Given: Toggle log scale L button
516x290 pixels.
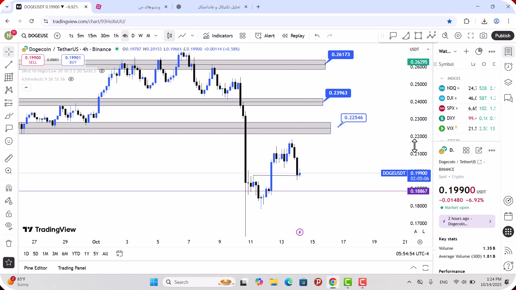Looking at the screenshot, I should [x=424, y=231].
